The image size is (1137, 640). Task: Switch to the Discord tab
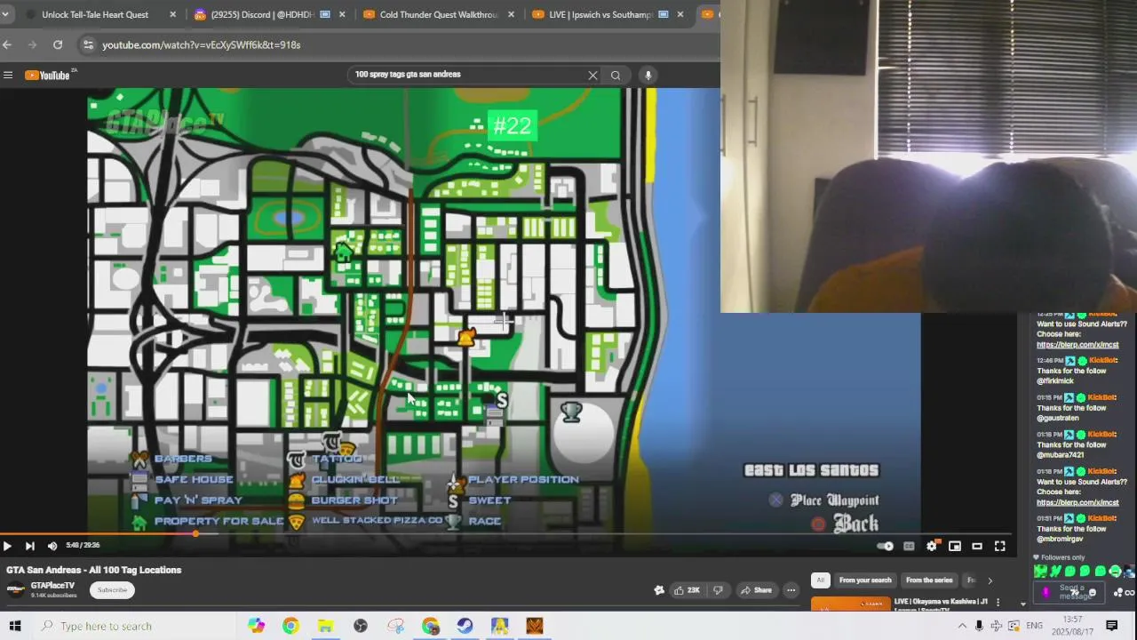click(266, 14)
